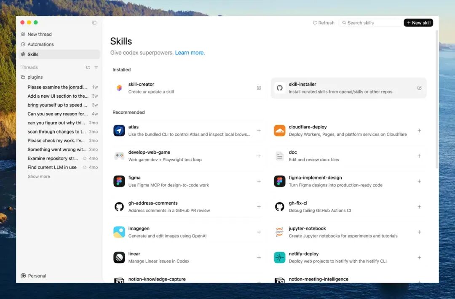455x299 pixels.
Task: Expand Show more in thread list
Action: click(x=39, y=176)
